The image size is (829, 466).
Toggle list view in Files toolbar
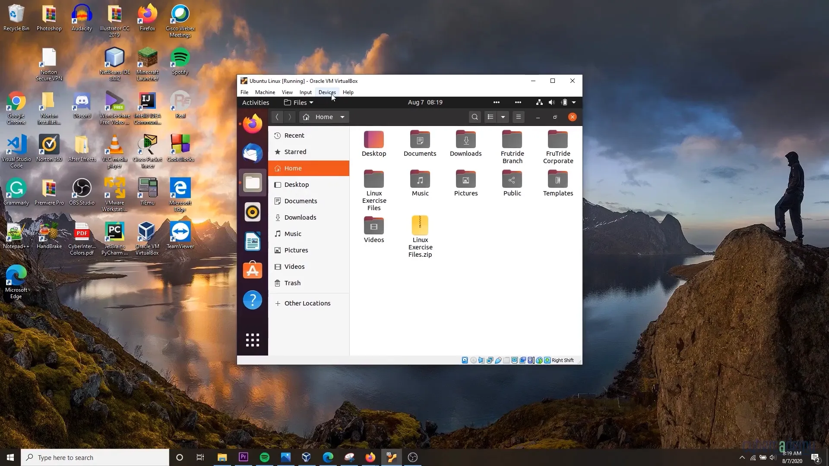point(490,117)
